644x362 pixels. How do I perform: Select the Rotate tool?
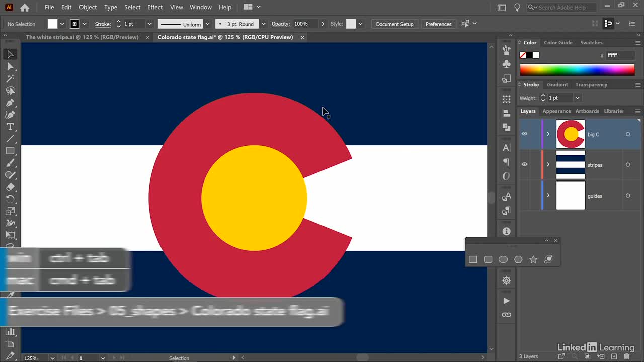coord(10,199)
